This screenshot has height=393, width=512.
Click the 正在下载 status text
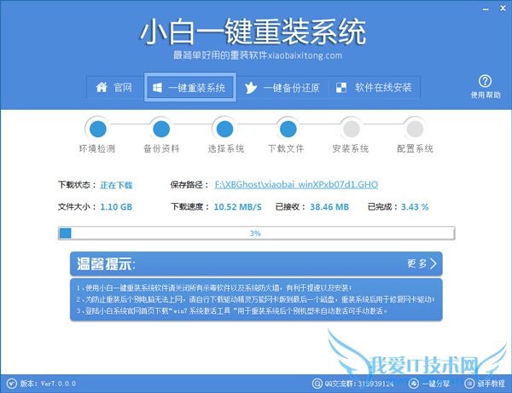click(x=116, y=185)
